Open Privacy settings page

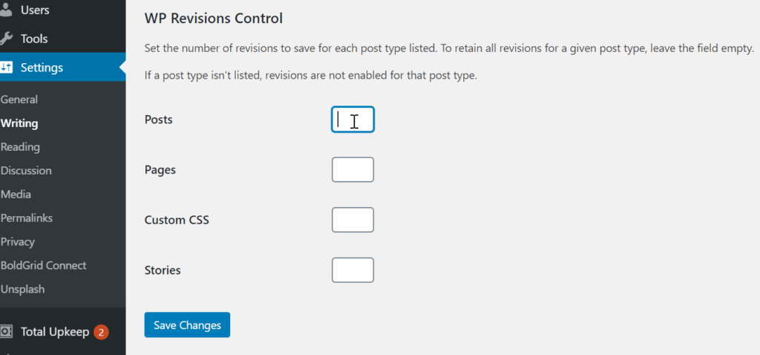(18, 242)
